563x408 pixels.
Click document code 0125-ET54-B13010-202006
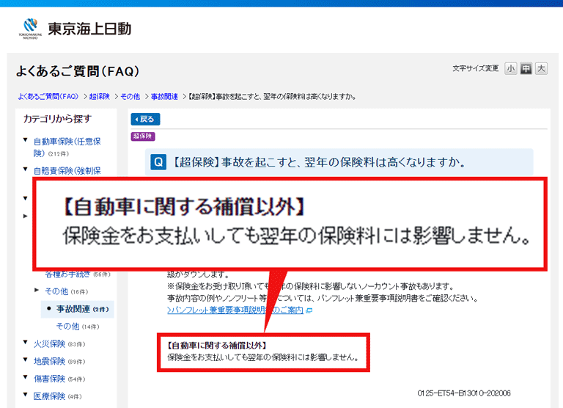pyautogui.click(x=464, y=393)
